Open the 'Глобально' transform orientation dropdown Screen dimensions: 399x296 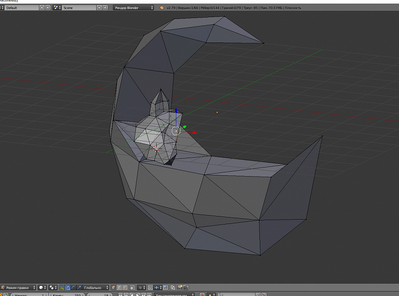click(96, 287)
